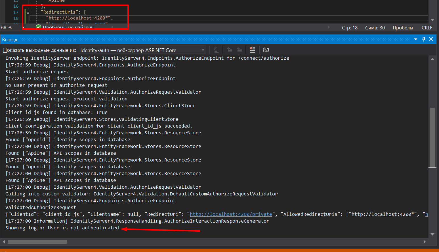Go to previous message in output

click(230, 50)
